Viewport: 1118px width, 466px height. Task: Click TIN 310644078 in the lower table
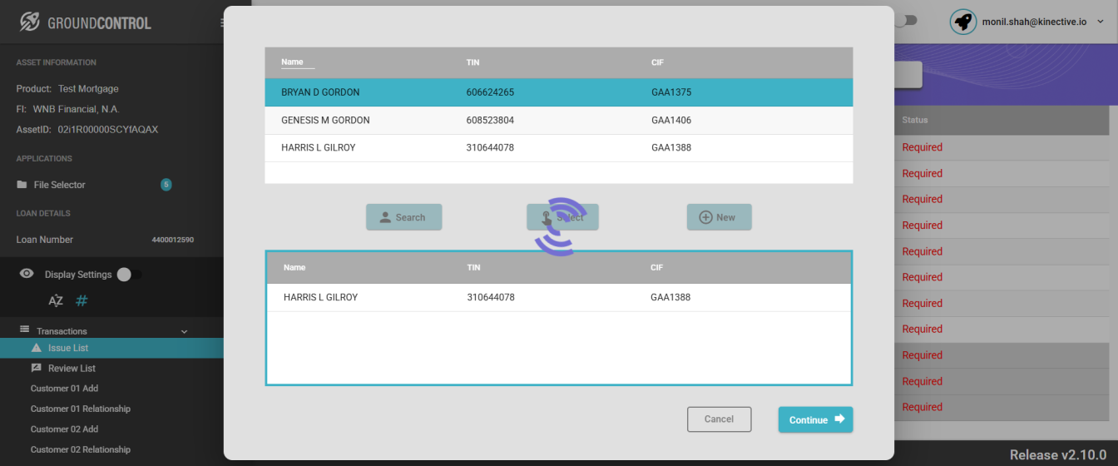[x=491, y=297]
